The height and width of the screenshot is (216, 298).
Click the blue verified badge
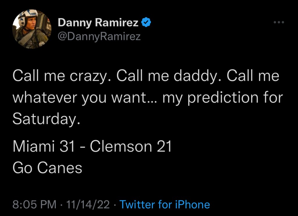click(x=146, y=22)
